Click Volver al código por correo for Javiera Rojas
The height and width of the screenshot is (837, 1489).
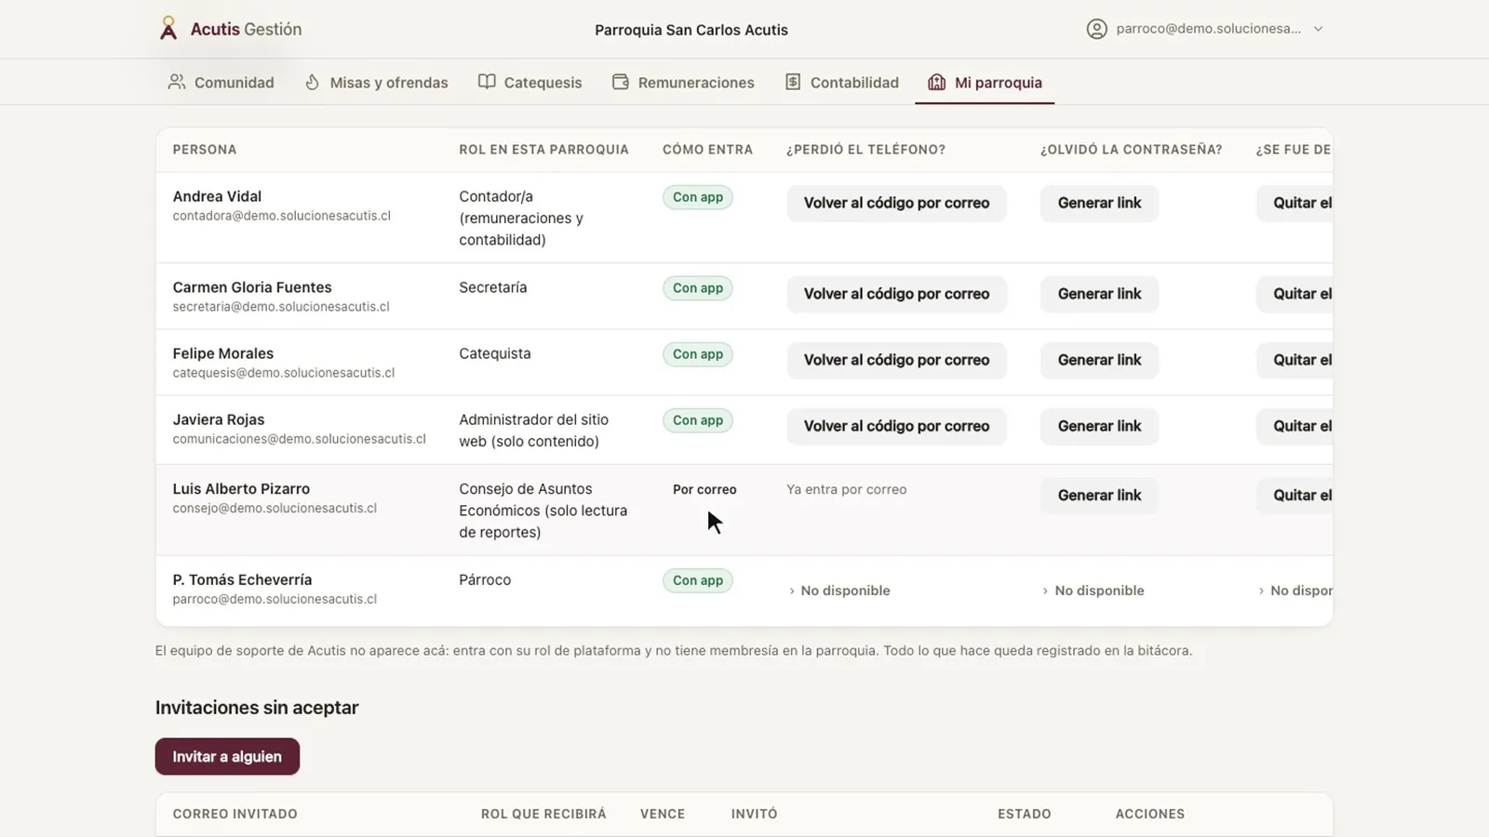896,426
